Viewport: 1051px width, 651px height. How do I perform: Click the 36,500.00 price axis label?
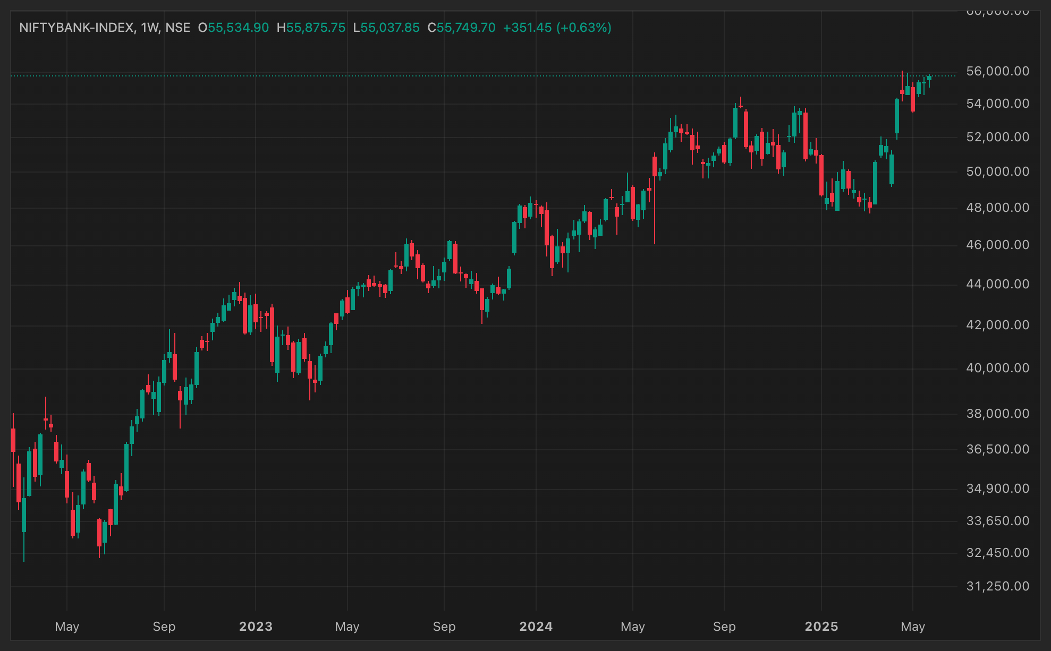(997, 449)
